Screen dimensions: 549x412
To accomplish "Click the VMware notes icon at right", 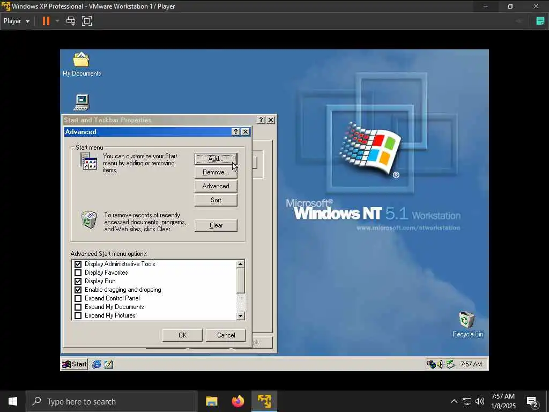I will [x=540, y=21].
